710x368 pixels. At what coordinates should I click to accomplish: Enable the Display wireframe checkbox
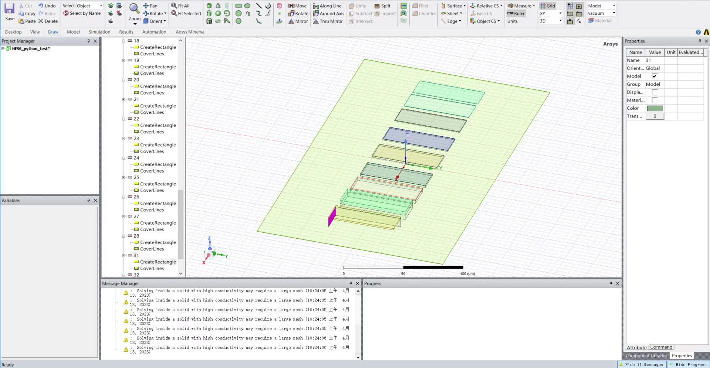[654, 92]
